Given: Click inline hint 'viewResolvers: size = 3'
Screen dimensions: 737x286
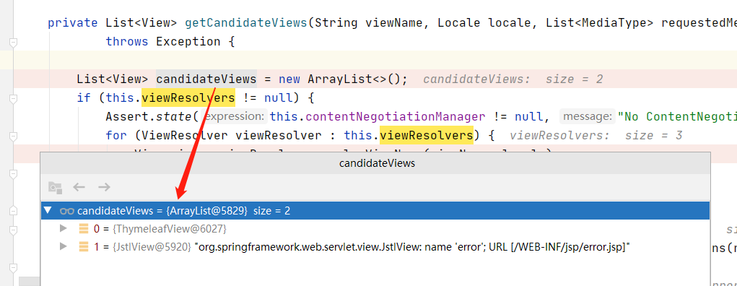Looking at the screenshot, I should point(596,136).
